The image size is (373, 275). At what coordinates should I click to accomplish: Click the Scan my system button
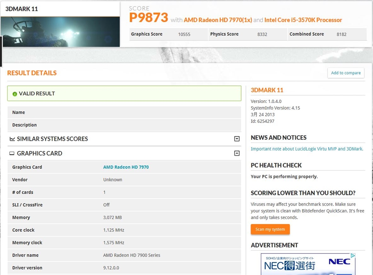270,229
